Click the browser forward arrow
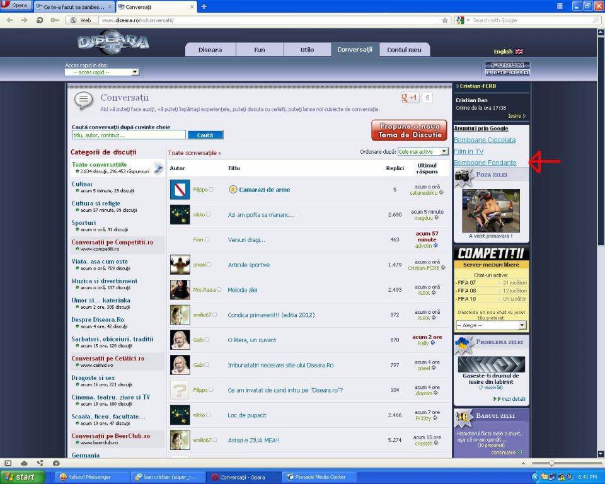The image size is (605, 484). 25,20
